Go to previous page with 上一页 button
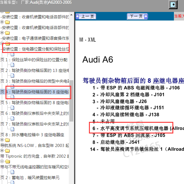The height and width of the screenshot is (184, 184). pos(86,16)
